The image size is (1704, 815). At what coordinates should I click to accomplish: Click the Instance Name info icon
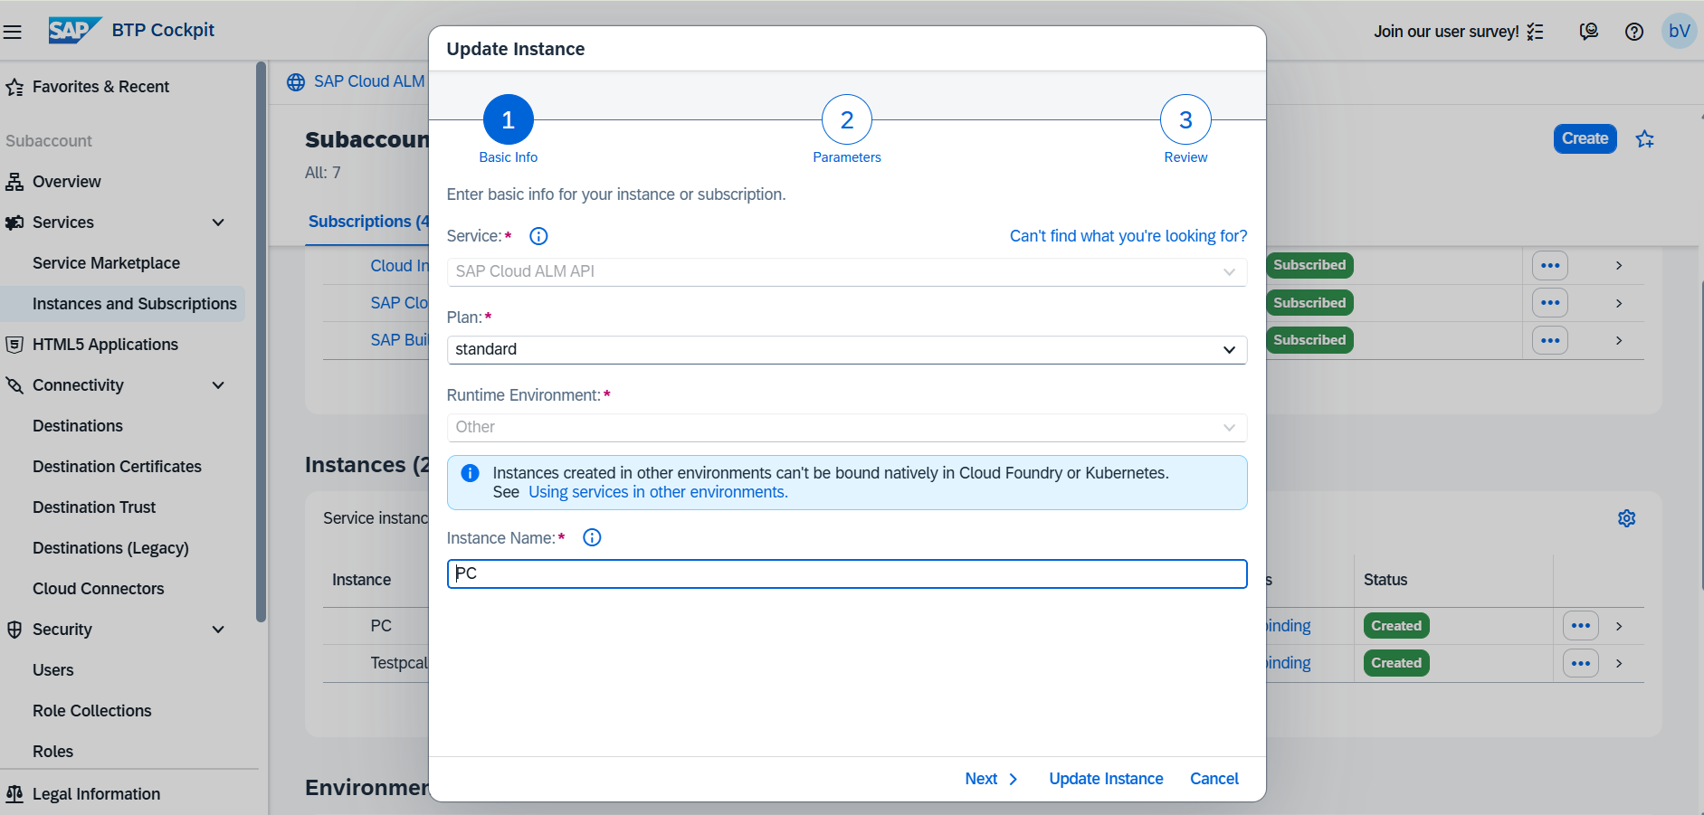(x=592, y=537)
